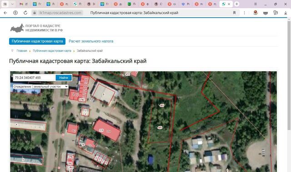Image resolution: width=291 pixels, height=172 pixels.
Task: Switch to the red Yandex tab labeled ф
Action: (145, 4)
